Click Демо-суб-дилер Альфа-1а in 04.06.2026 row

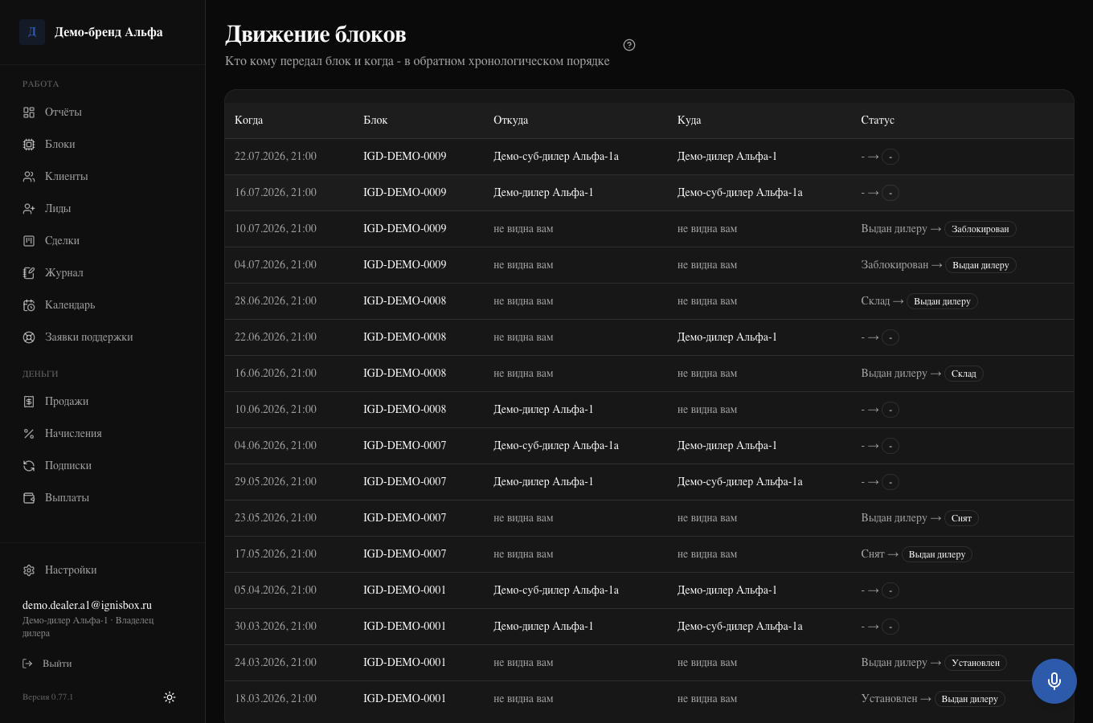click(x=556, y=446)
